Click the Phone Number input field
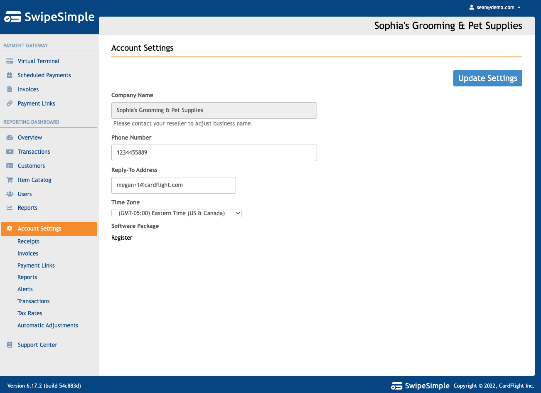 coord(214,153)
